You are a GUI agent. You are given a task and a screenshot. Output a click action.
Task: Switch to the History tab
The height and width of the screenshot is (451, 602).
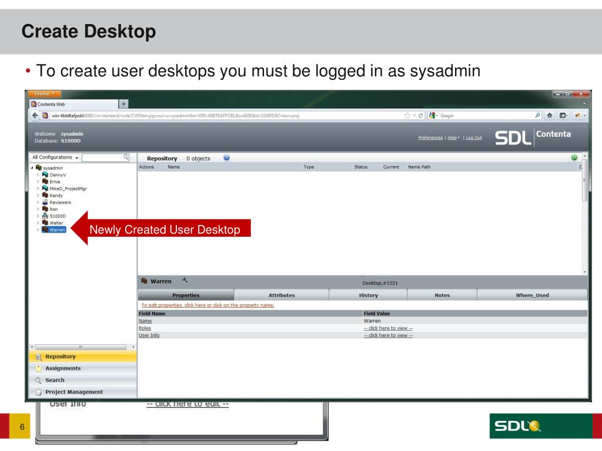[x=368, y=295]
